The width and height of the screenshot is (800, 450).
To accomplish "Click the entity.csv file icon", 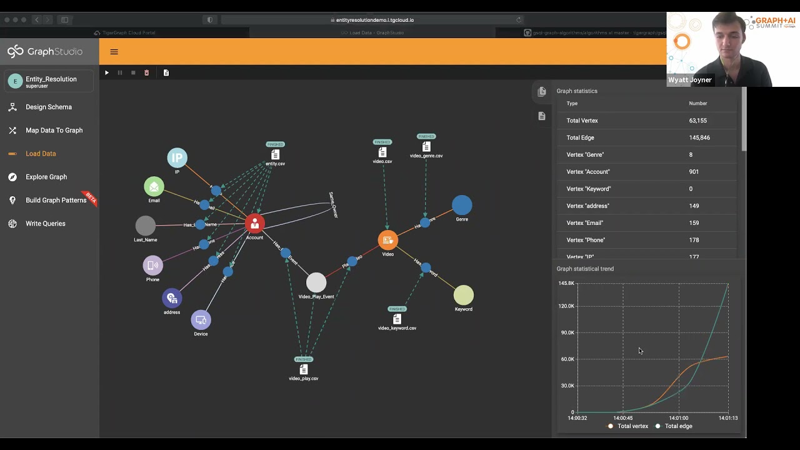I will [x=275, y=154].
